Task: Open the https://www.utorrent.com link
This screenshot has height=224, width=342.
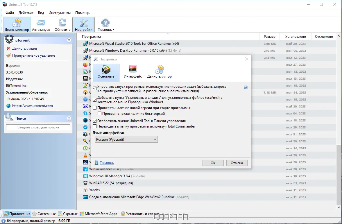Action: [33, 106]
